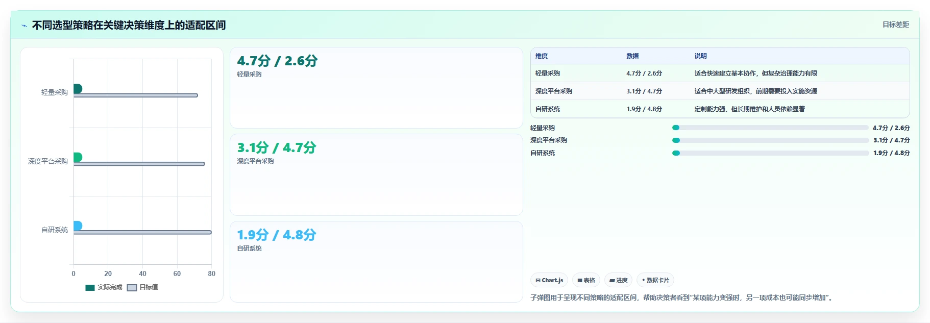Click table cell 1.9分 / 4.8分

pyautogui.click(x=644, y=109)
